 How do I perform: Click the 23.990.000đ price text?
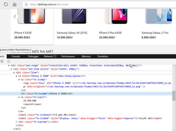coord(107,37)
